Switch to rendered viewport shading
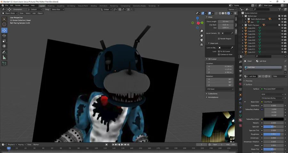 [x=229, y=13]
